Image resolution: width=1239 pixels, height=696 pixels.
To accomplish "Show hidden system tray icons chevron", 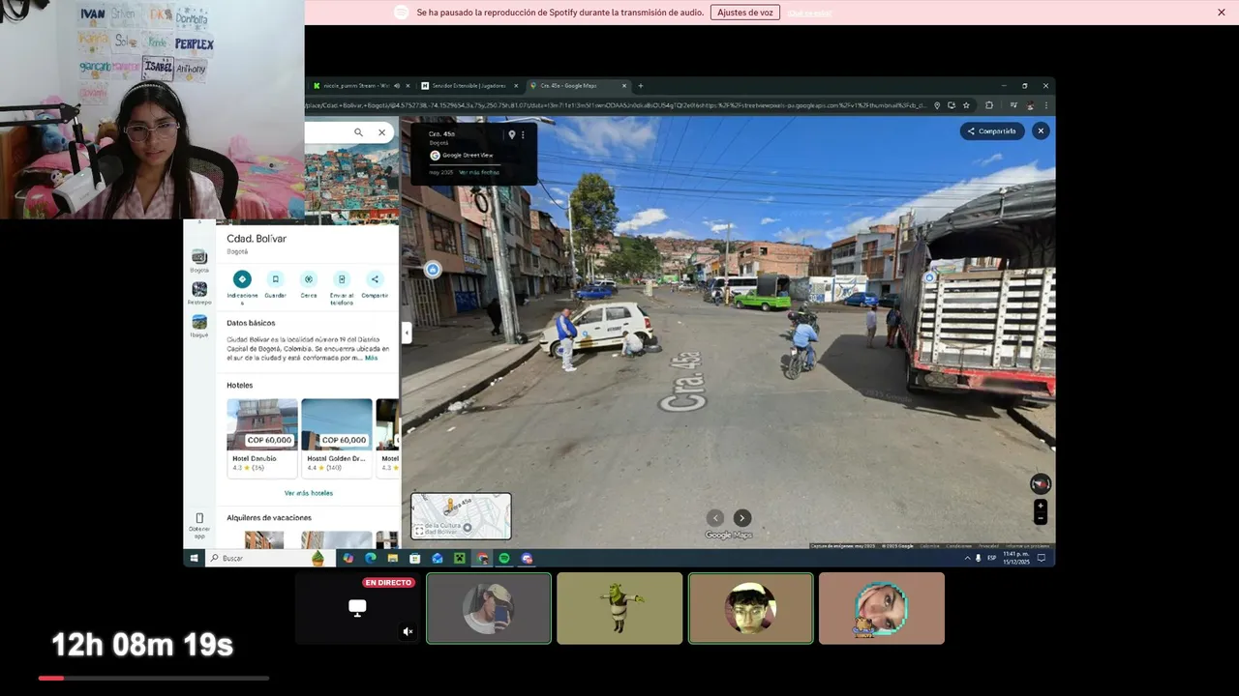I will (967, 558).
